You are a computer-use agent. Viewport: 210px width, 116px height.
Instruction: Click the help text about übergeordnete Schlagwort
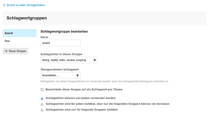point(105,81)
